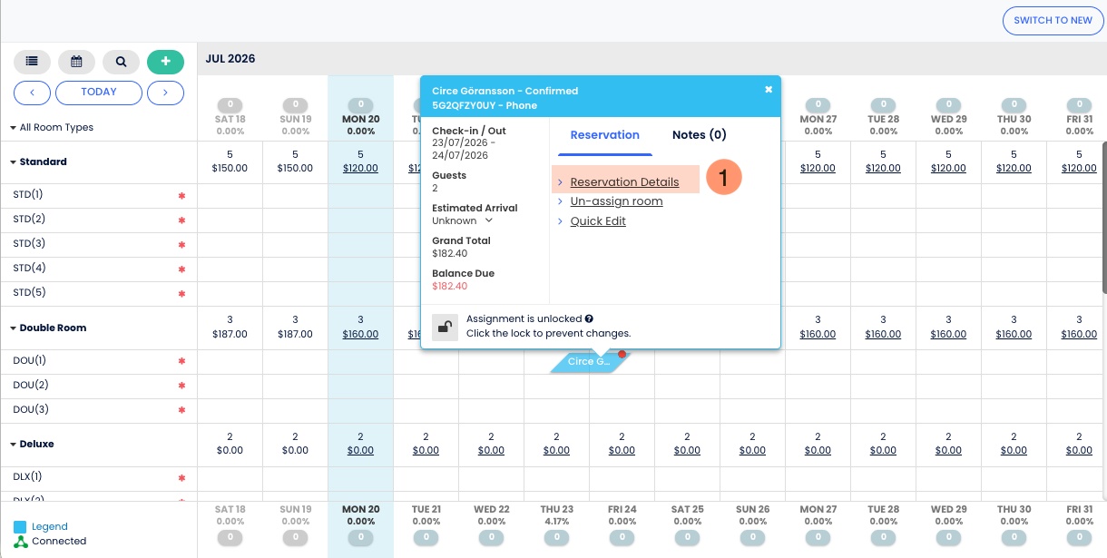The width and height of the screenshot is (1107, 558).
Task: Toggle the assignment lock icon
Action: pyautogui.click(x=445, y=327)
